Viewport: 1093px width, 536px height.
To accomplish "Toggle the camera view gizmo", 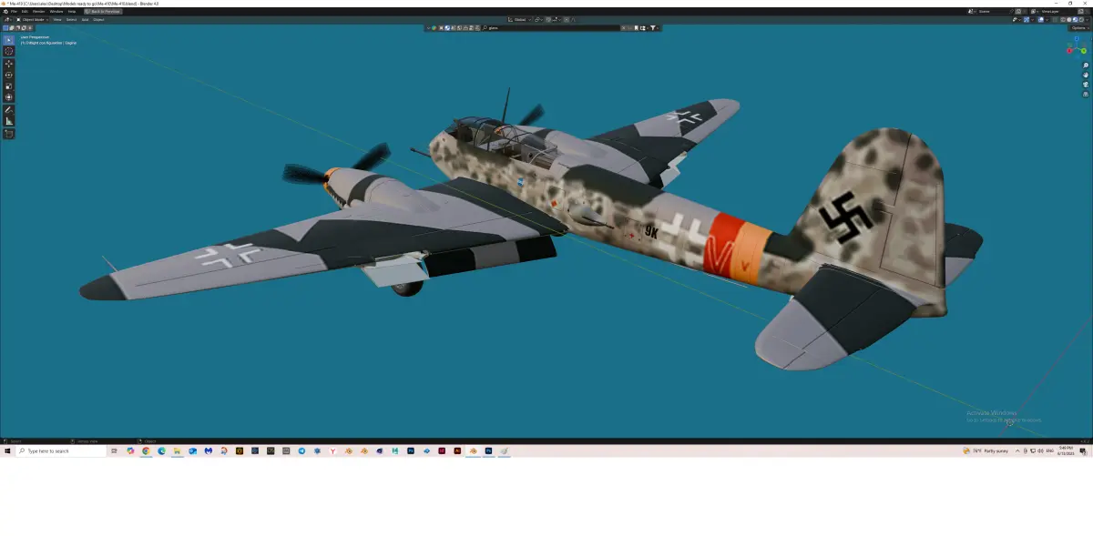I will [1086, 84].
